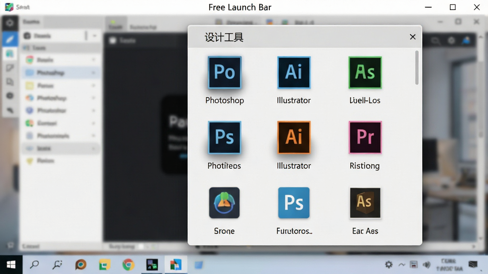The image size is (488, 274).
Task: Select the highlighted pen tool in left sidebar
Action: click(10, 39)
